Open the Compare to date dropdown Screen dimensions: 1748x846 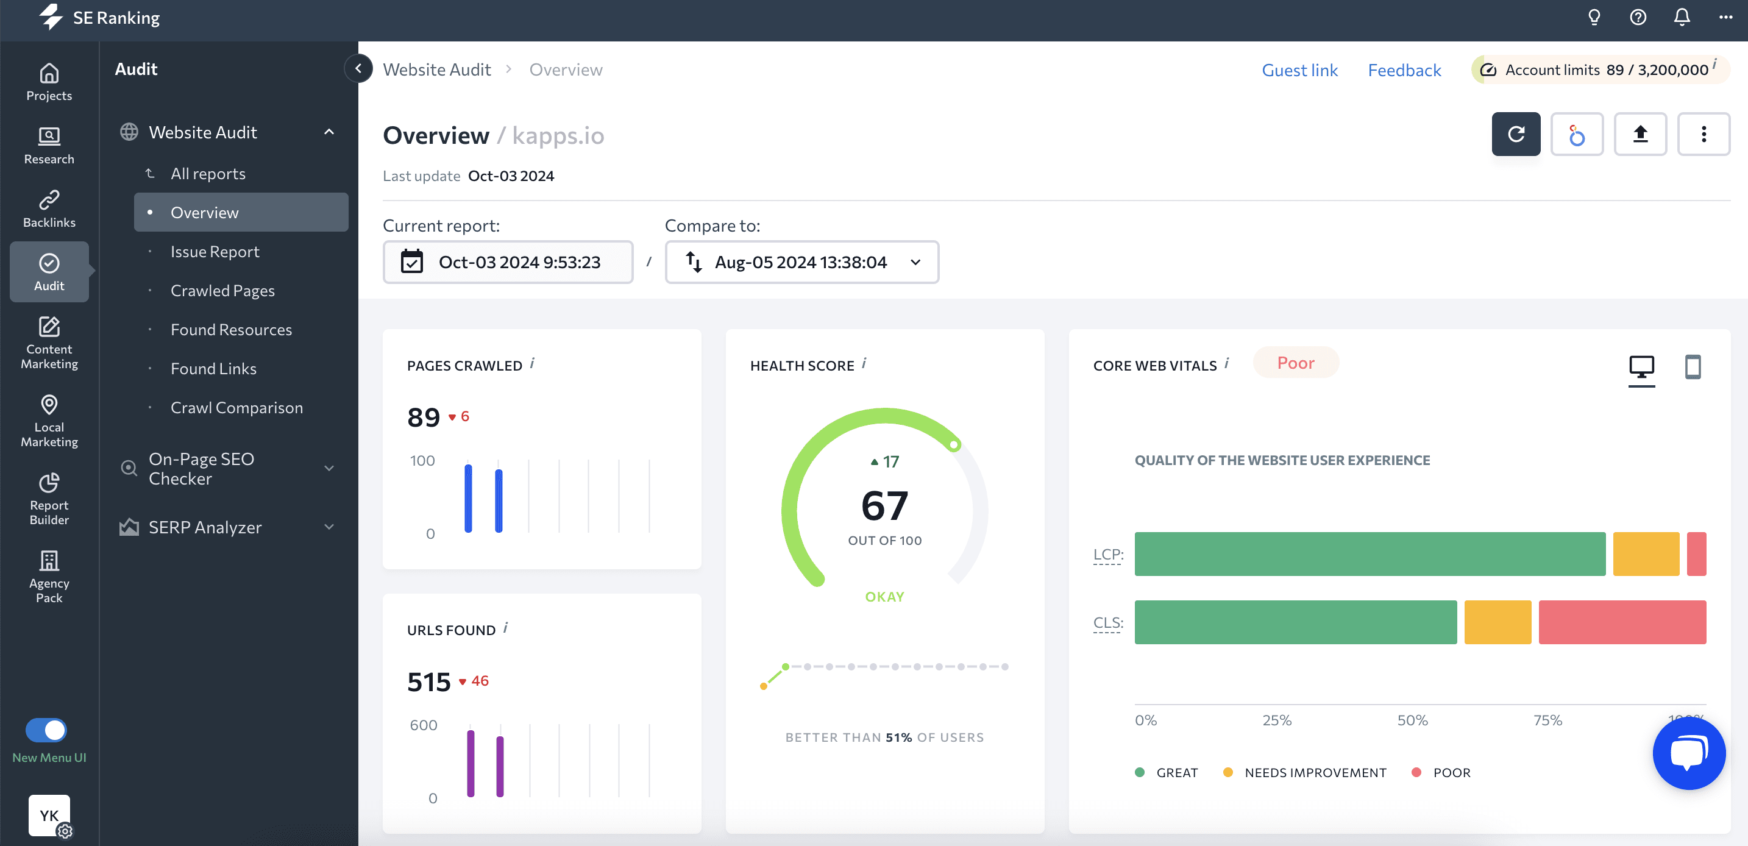coord(802,262)
